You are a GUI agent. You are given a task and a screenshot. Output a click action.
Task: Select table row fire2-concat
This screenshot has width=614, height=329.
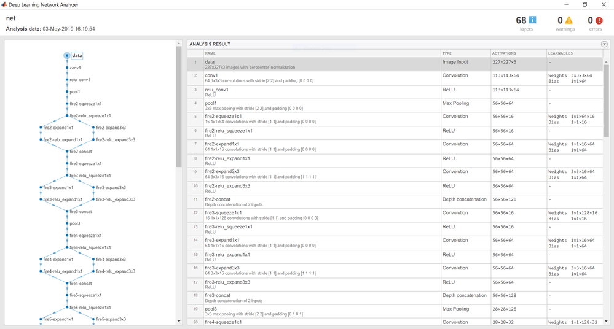pos(395,202)
